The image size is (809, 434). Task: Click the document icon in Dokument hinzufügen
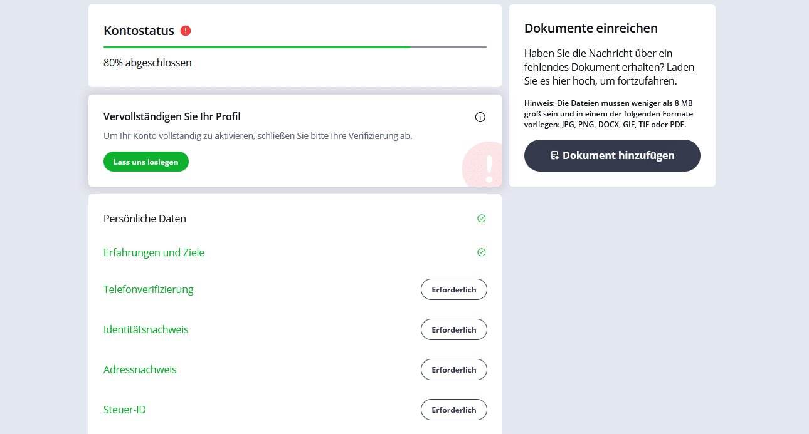[x=554, y=155]
